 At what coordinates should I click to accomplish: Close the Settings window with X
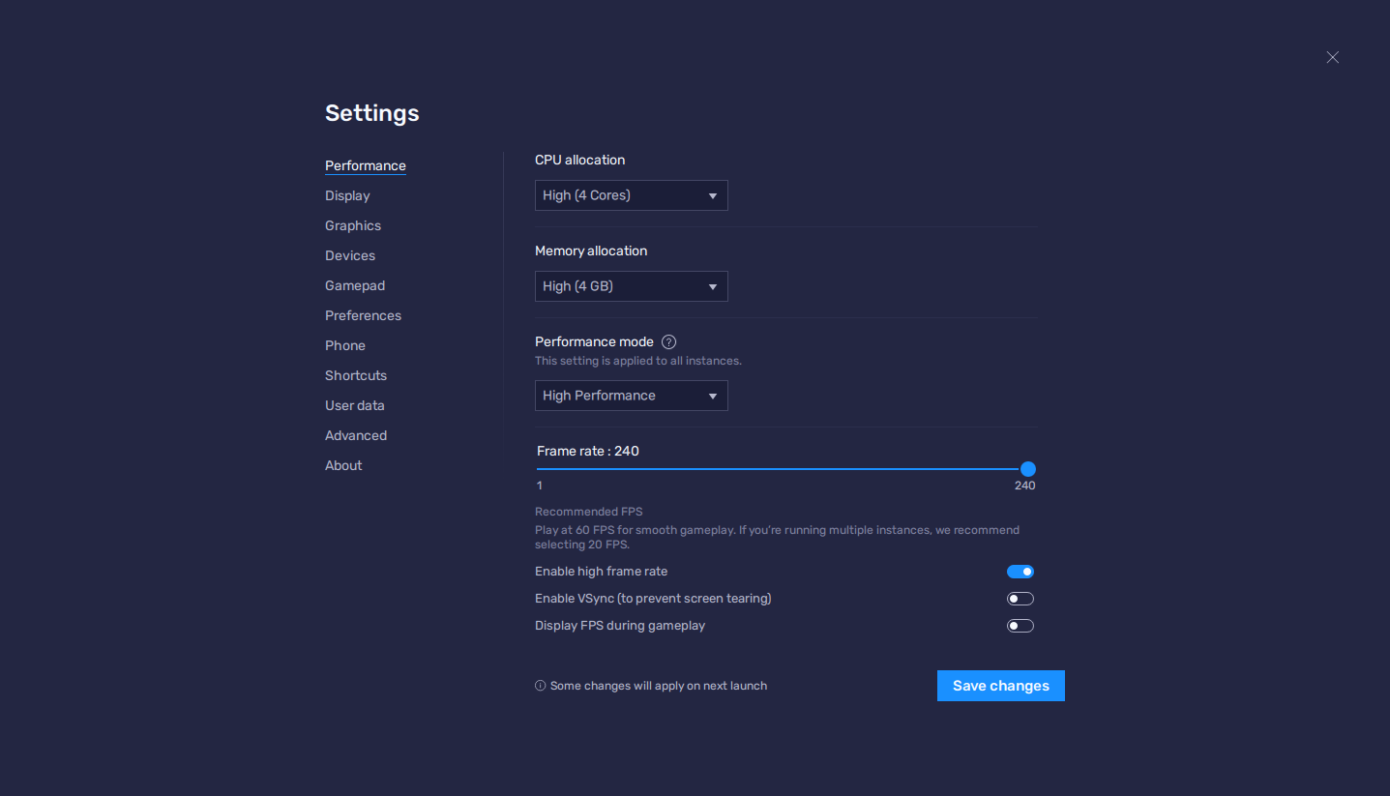click(x=1333, y=57)
